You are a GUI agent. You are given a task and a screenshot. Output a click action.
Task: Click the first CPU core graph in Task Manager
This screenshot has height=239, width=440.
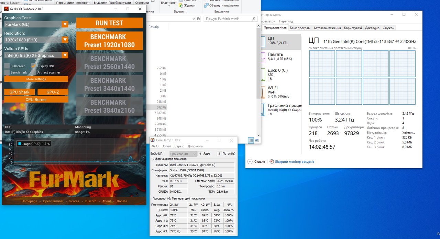(x=322, y=64)
